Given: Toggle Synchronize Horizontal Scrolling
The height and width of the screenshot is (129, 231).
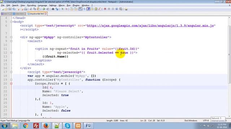Looking at the screenshot, I should pos(75,9).
